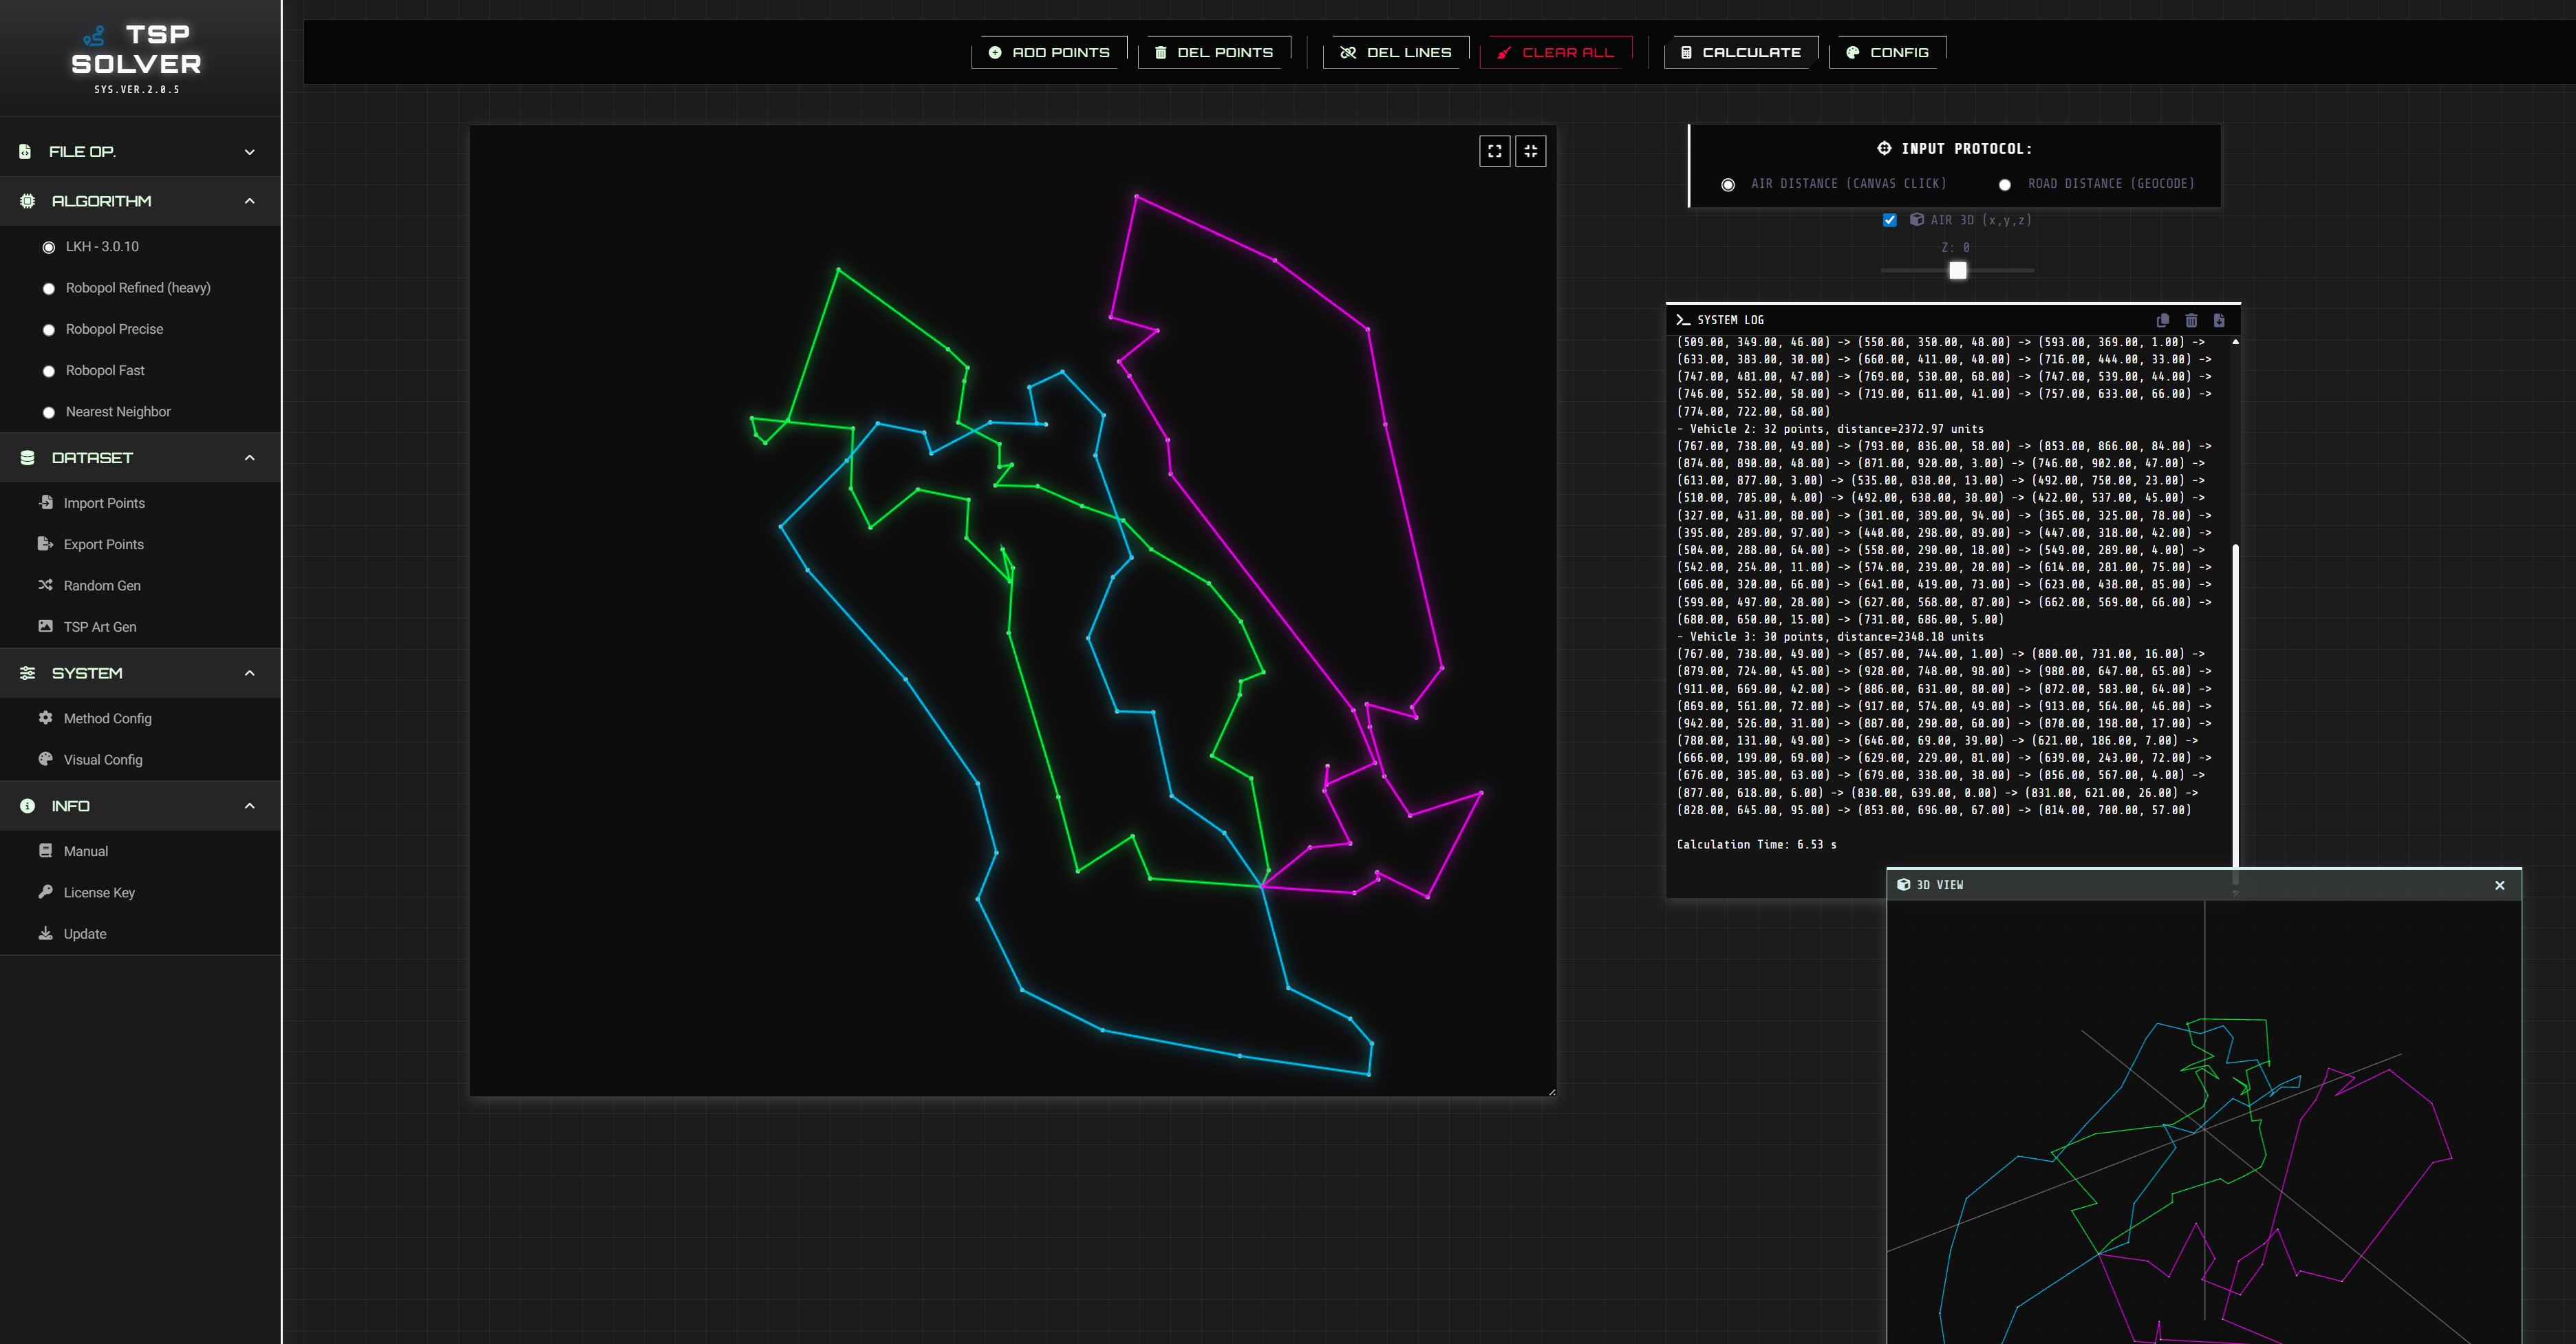Screen dimensions: 2576x1344
Task: Choose Road Distance (Geocode) input protocol
Action: click(x=2004, y=185)
